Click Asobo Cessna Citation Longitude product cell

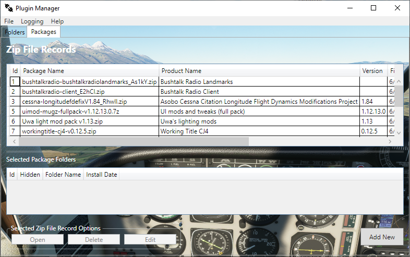coord(259,102)
